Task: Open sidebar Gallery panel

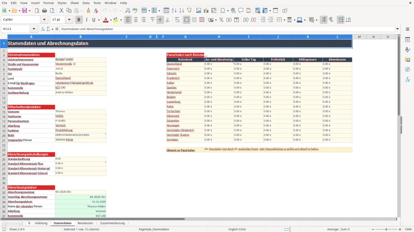Action: pyautogui.click(x=407, y=59)
